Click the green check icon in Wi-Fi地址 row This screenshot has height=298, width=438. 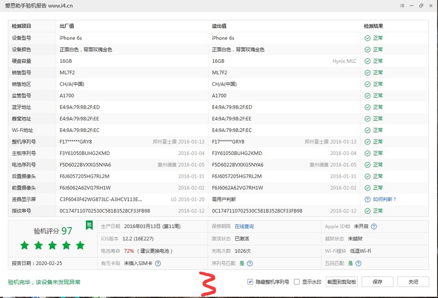(x=367, y=130)
